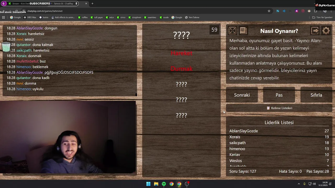Click the blue sound-wave extension icon
Viewport: 335px width, 188px height.
[x=284, y=11]
